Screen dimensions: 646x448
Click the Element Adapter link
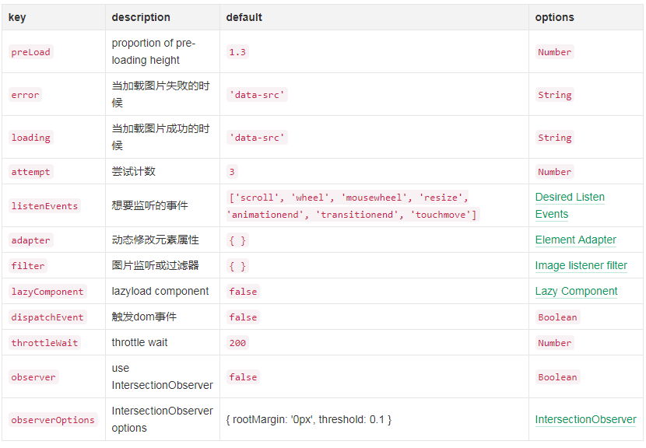coord(575,240)
